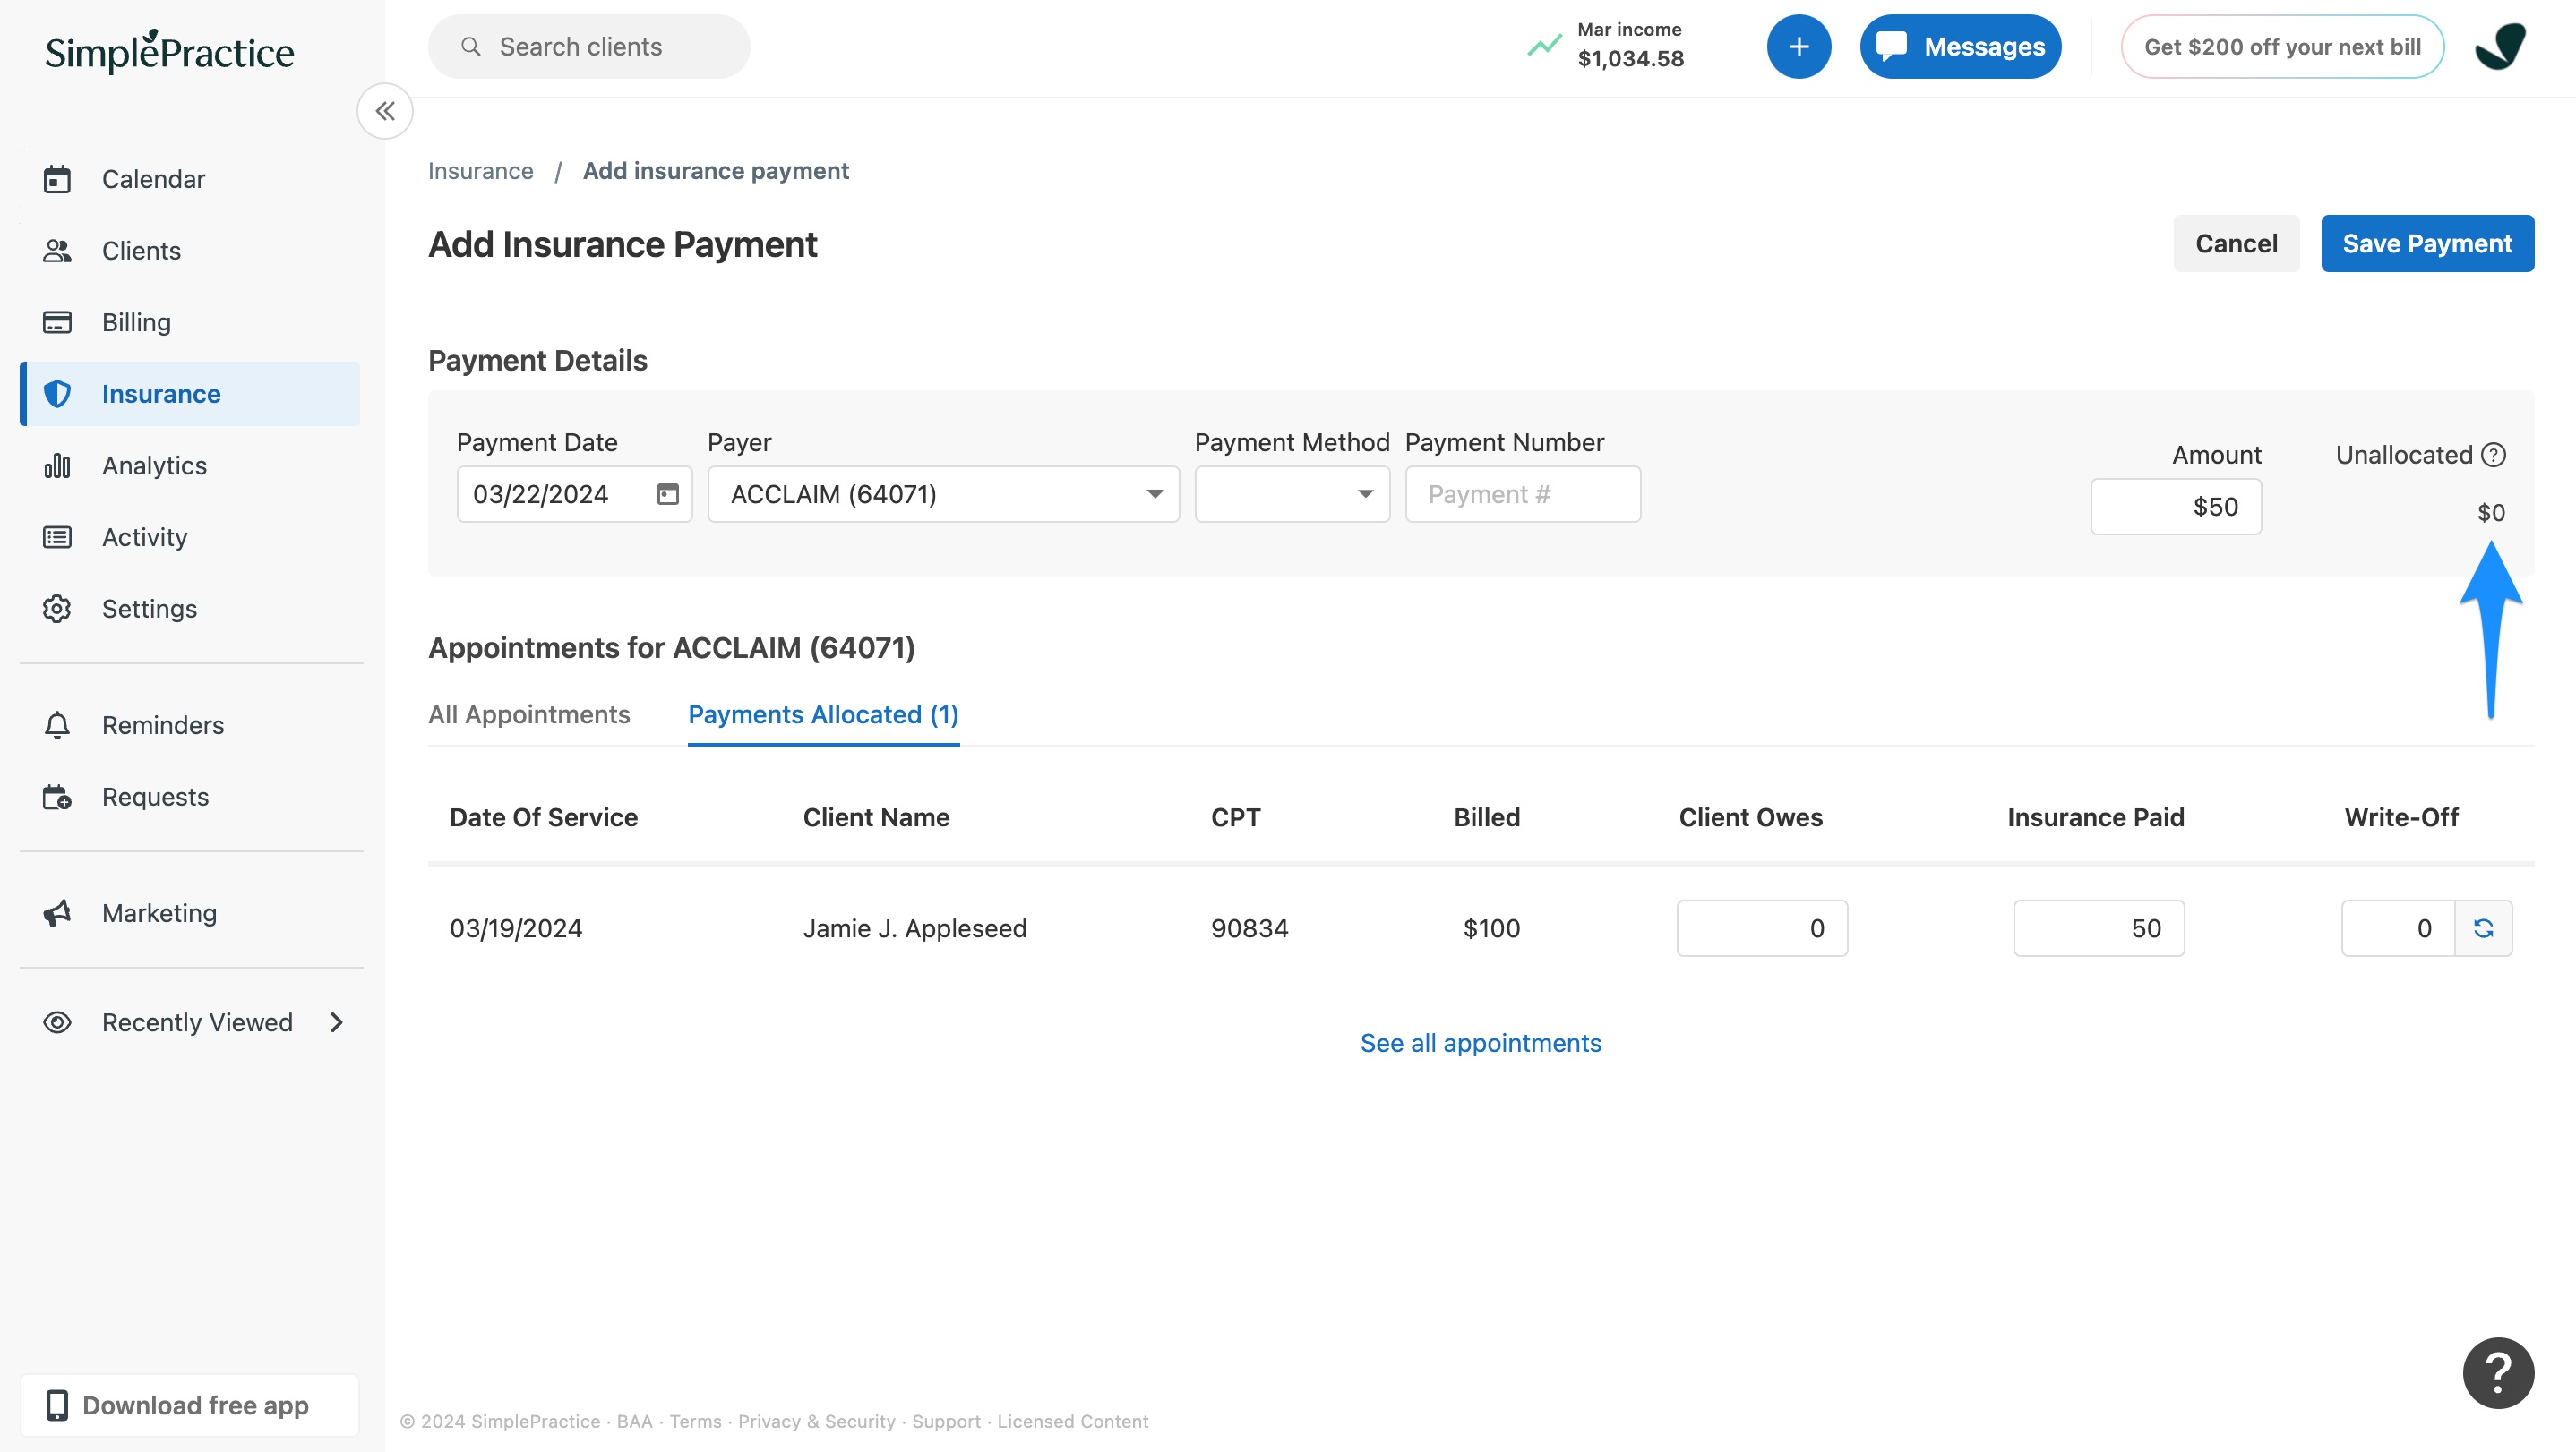
Task: Click the Analytics bar chart icon
Action: tap(57, 465)
